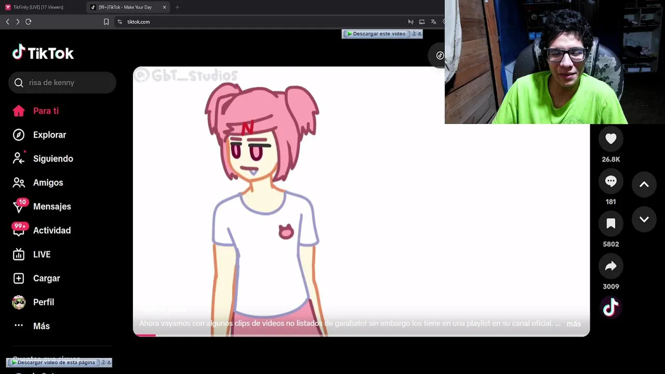
Task: Click the cast screen icon in address bar
Action: (x=422, y=22)
